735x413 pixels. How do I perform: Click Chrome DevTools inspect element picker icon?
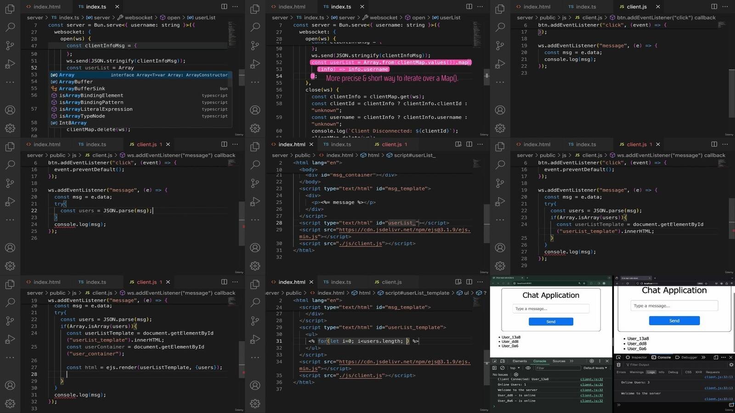click(x=494, y=362)
